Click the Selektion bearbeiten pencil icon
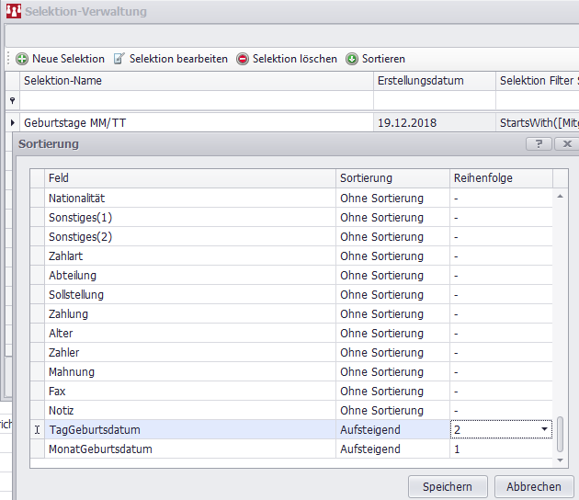579x500 pixels. (x=119, y=59)
